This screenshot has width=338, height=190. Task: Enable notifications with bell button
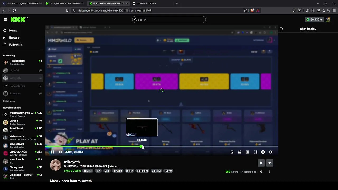261,163
